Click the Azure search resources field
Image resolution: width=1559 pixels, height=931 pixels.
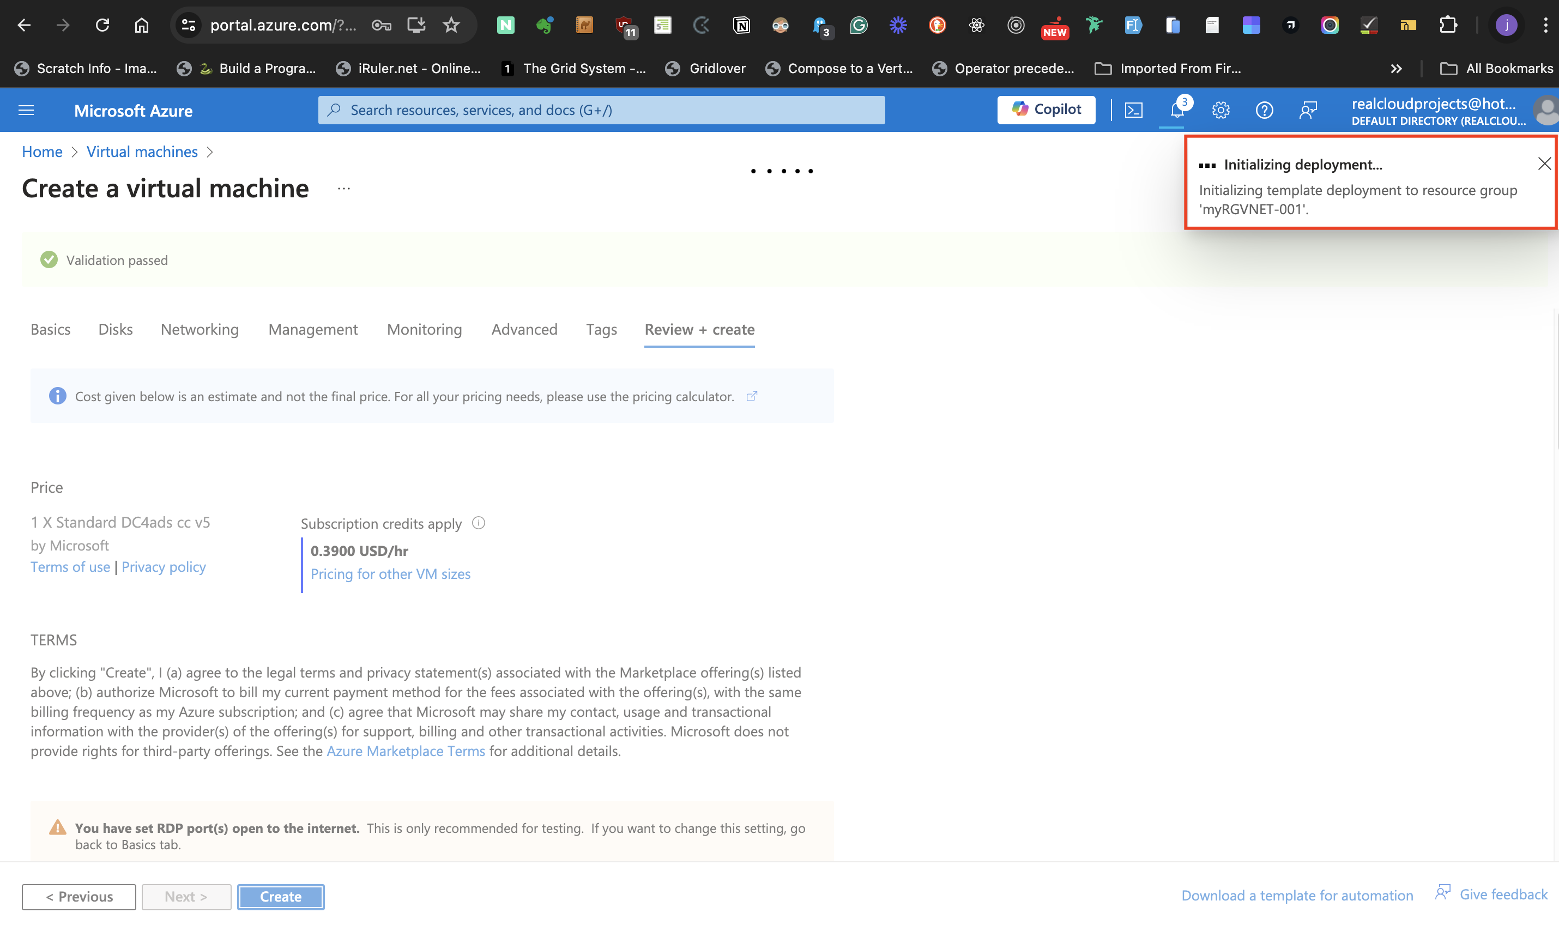[601, 111]
